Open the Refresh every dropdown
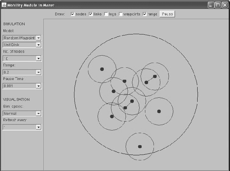This screenshot has height=171, width=230. (39, 127)
